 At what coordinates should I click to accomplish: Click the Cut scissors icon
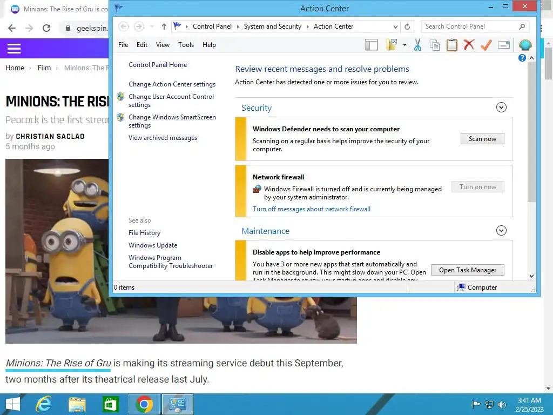pyautogui.click(x=417, y=45)
